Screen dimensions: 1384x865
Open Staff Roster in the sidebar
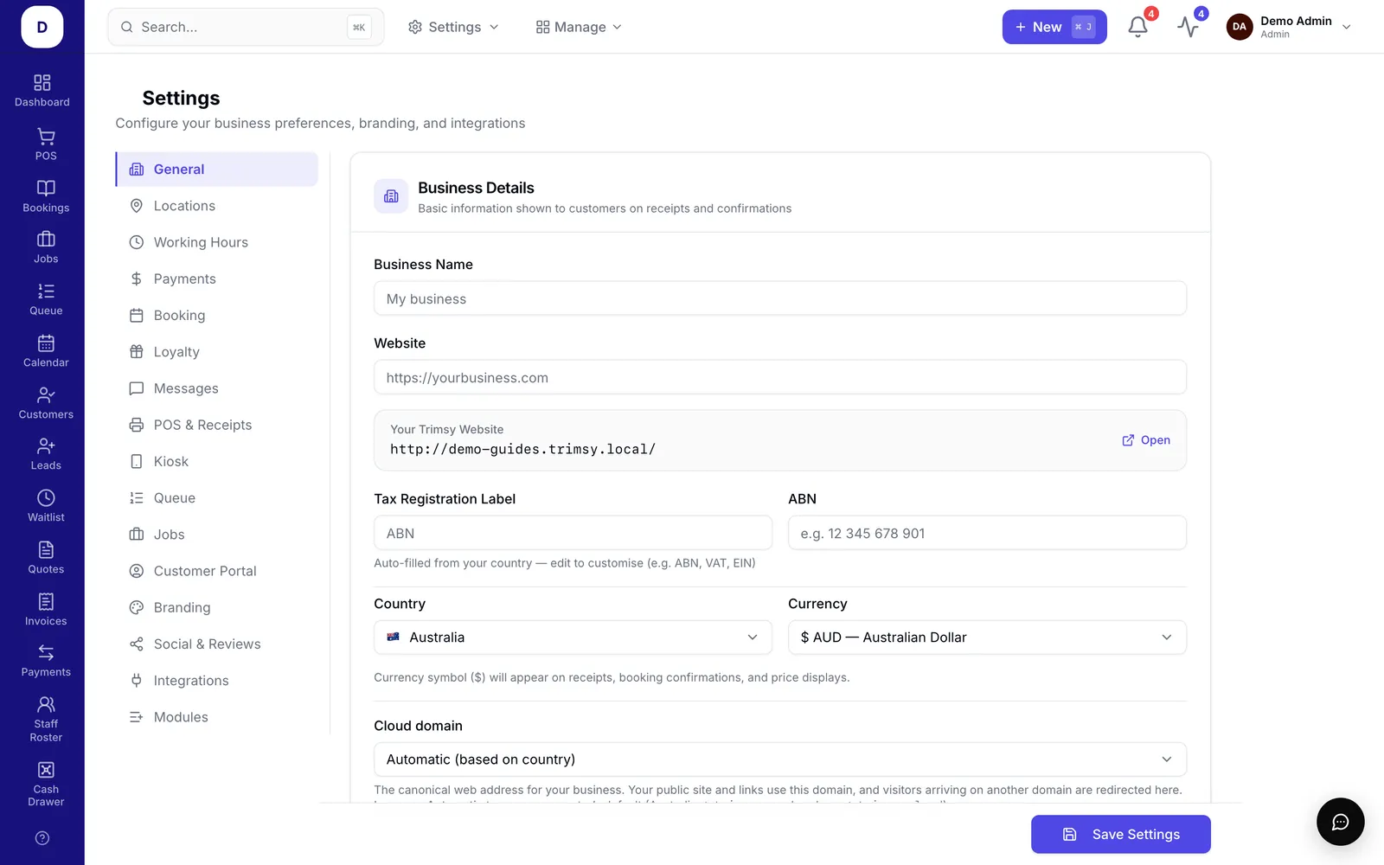coord(46,720)
